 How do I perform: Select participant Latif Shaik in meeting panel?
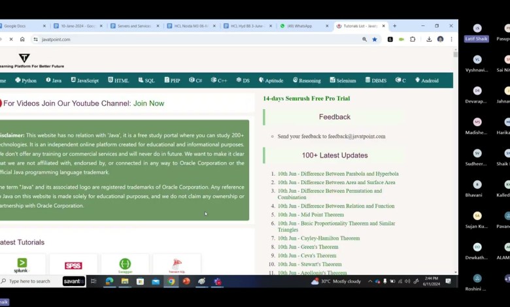click(x=477, y=34)
